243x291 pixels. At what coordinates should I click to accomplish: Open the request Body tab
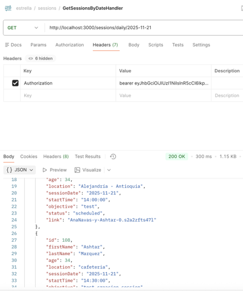(x=134, y=45)
